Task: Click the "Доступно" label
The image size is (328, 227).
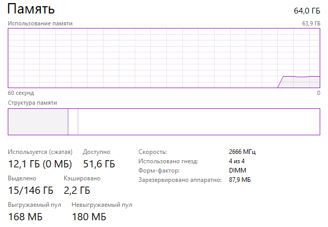Action: click(x=96, y=152)
